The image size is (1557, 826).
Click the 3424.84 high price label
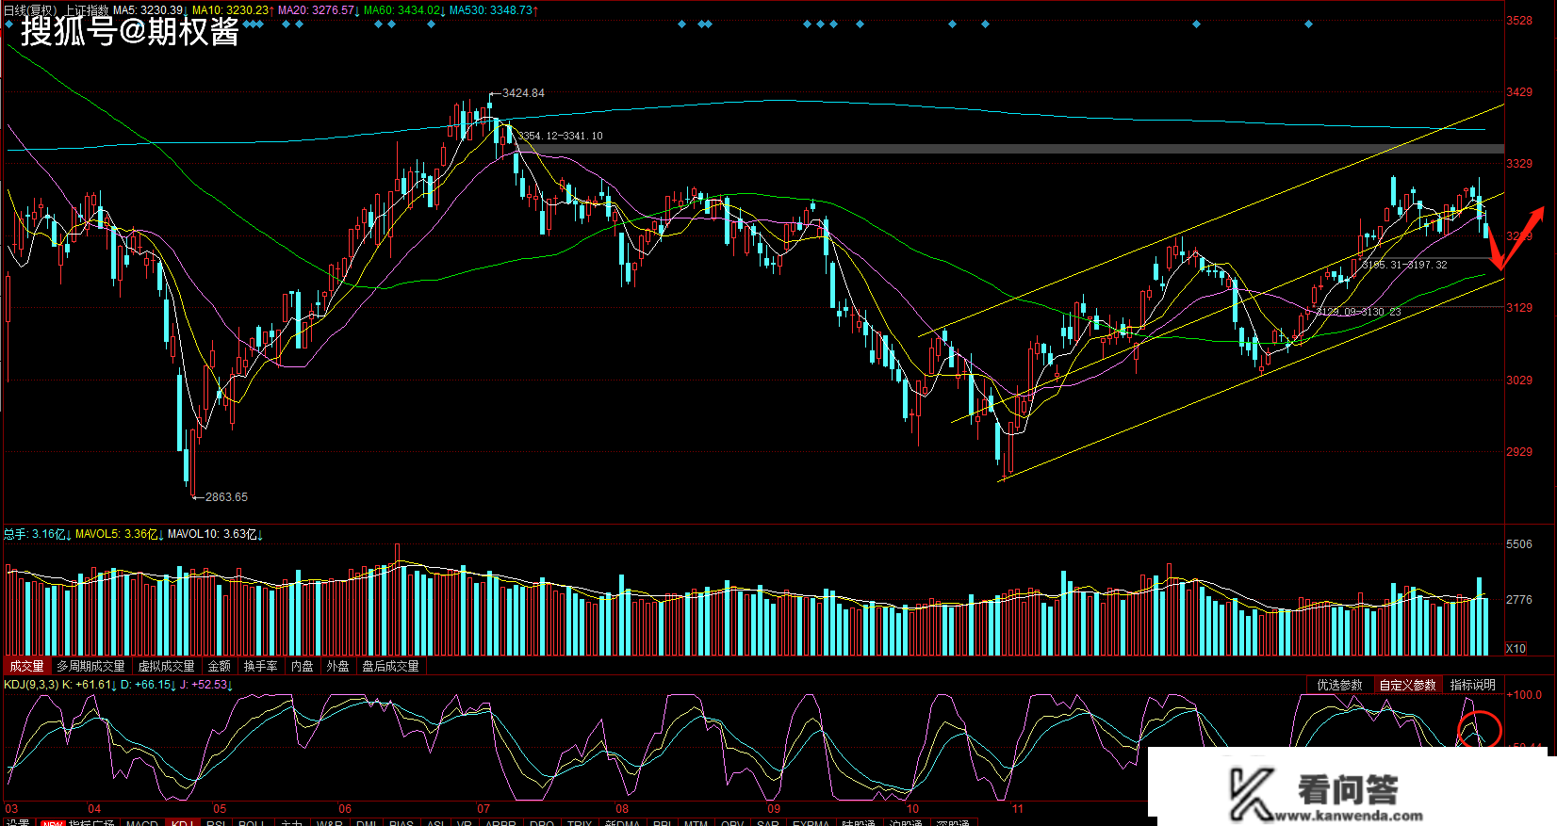click(x=523, y=93)
